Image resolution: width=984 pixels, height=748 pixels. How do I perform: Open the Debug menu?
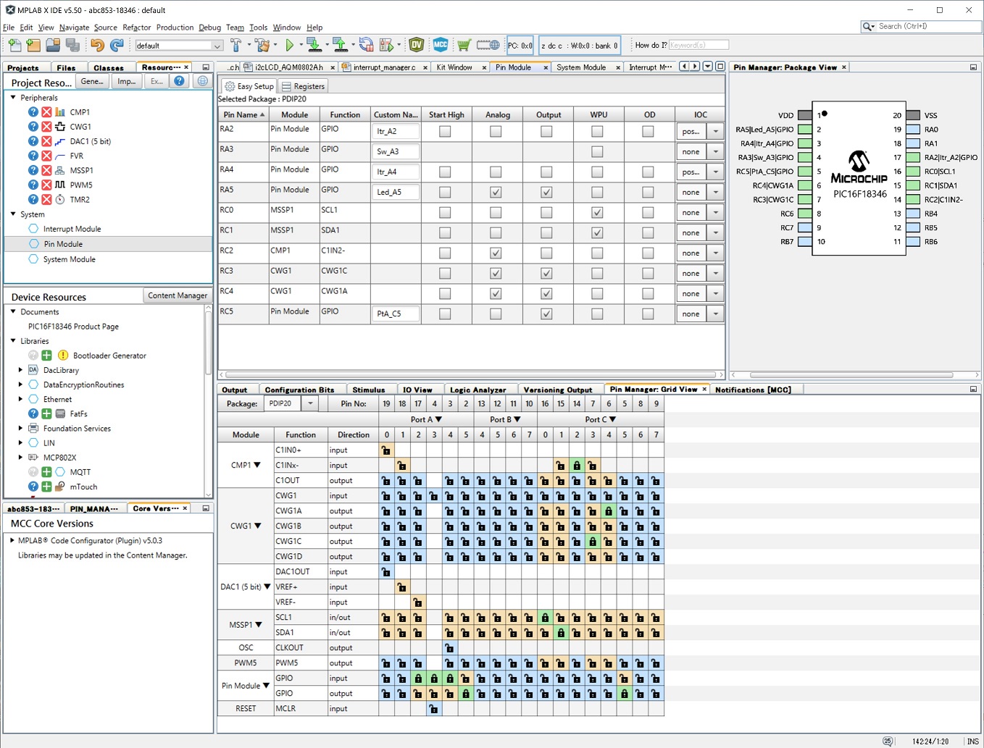209,28
